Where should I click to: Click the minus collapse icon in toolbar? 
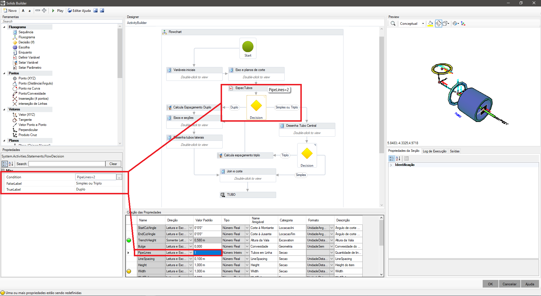(x=38, y=10)
